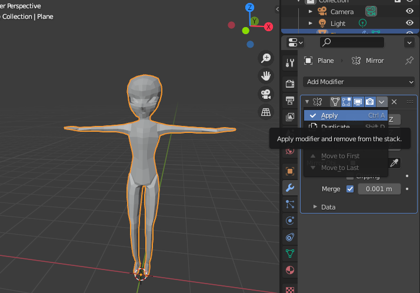This screenshot has width=420, height=293.
Task: Toggle camera view icon in viewport
Action: point(266,94)
